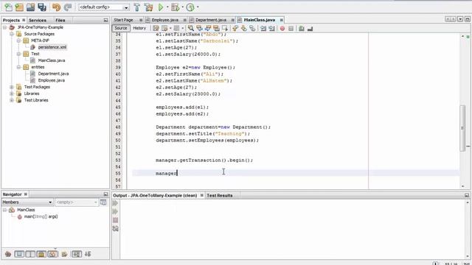The width and height of the screenshot is (472, 265).
Task: Switch to Employee.java editor tab
Action: 165,20
